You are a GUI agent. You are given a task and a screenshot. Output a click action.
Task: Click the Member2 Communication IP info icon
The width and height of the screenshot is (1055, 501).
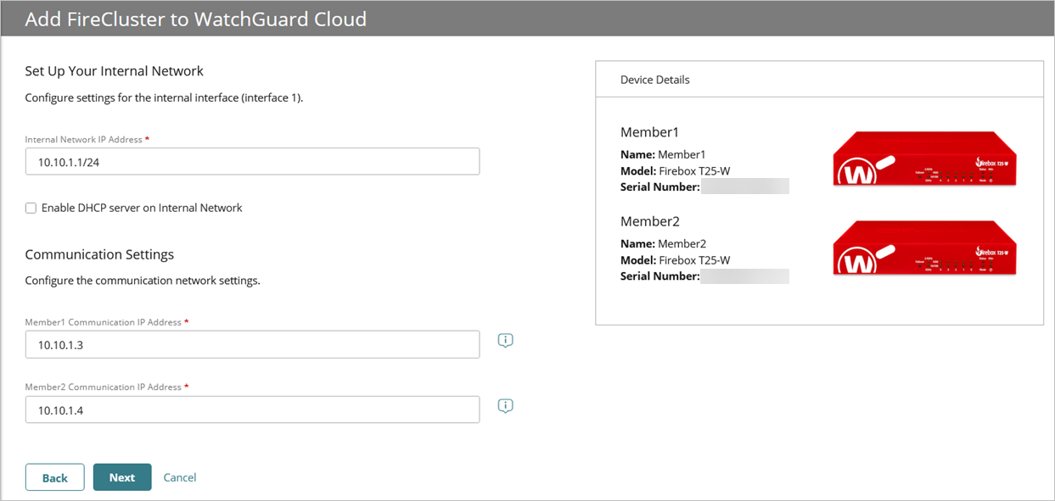[x=505, y=405]
